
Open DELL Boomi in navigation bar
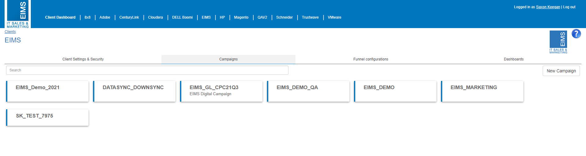click(183, 17)
